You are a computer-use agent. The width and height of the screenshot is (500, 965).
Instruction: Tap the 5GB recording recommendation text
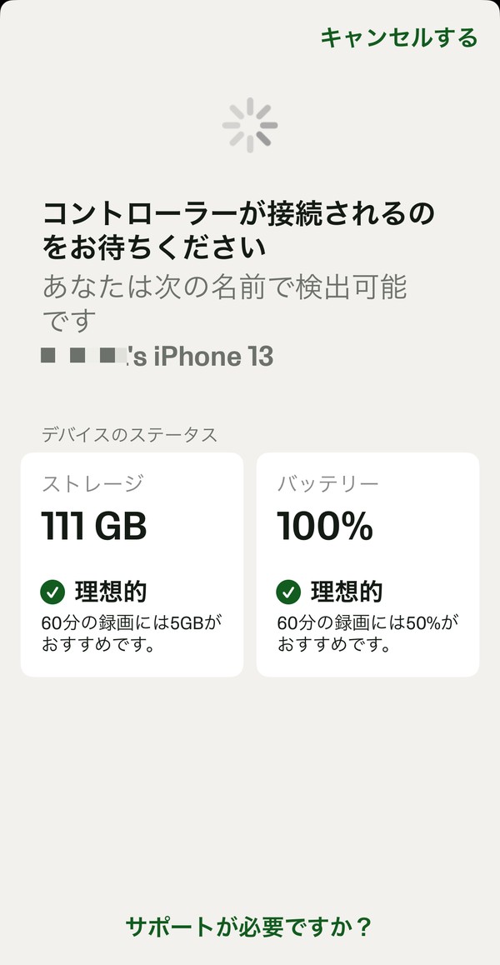click(132, 633)
